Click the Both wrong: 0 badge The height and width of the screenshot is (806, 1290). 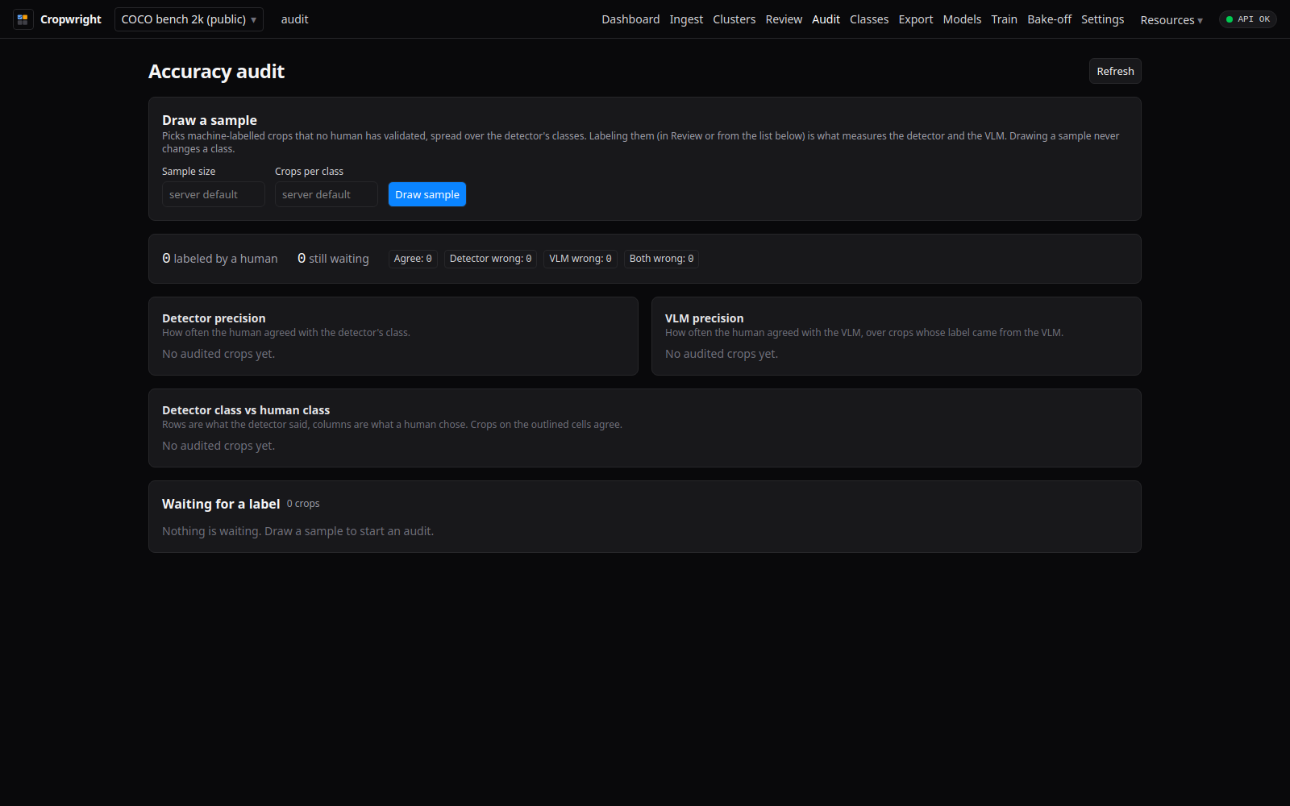pos(661,259)
